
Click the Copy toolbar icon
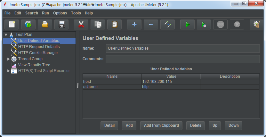pyautogui.click(x=98, y=24)
